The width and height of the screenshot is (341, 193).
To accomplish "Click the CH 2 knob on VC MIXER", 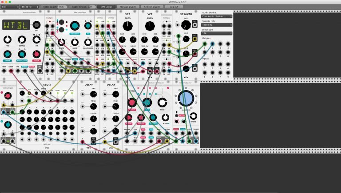I will [x=186, y=54].
